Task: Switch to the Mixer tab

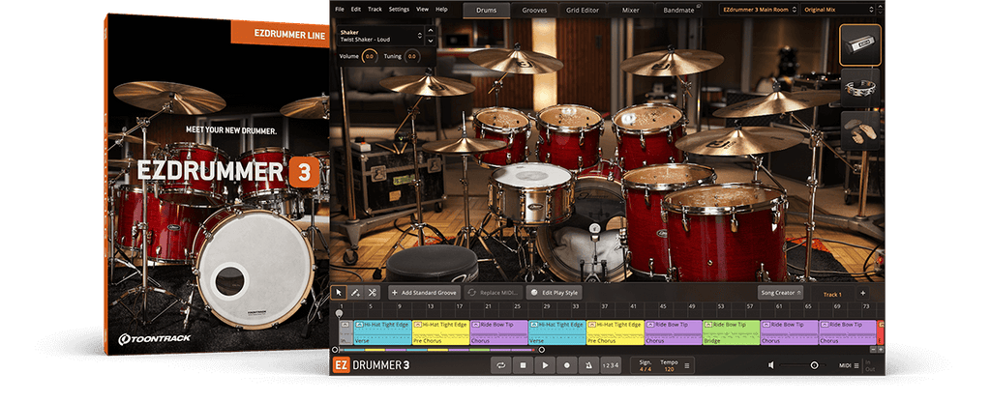Action: click(x=630, y=10)
